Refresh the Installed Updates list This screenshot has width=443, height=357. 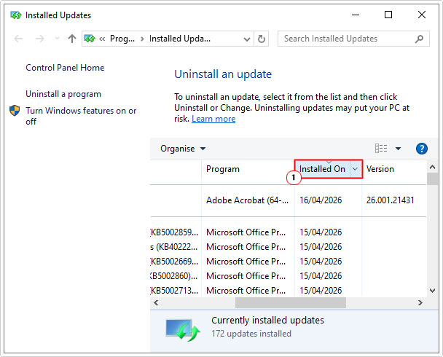262,39
